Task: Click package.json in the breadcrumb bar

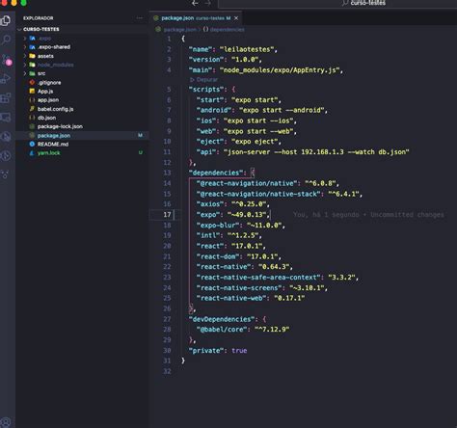Action: (179, 30)
